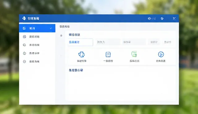Collapse the chevron on the highlighted sidebar item
This screenshot has width=198, height=114.
tap(51, 28)
